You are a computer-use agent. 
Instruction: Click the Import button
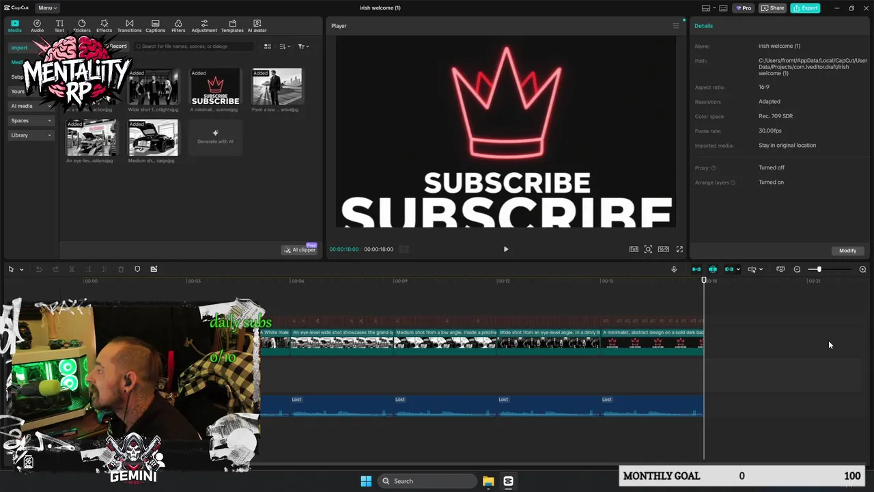point(19,47)
